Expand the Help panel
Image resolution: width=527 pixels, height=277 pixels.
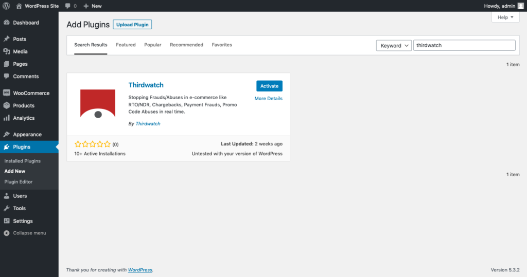tap(505, 17)
